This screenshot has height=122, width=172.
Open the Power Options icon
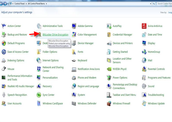[x=109, y=77]
